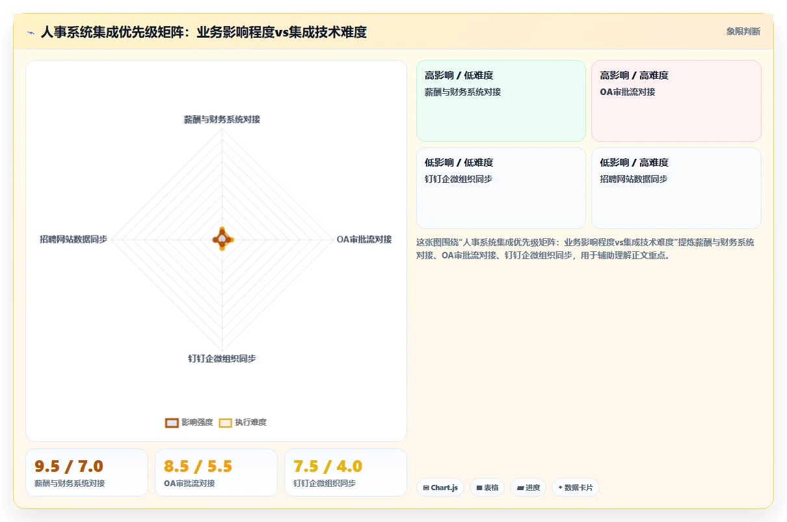Screen dimensions: 787x522
Task: Click OA审批流对接 caption under 8.5 / 5.5
Action: 190,484
